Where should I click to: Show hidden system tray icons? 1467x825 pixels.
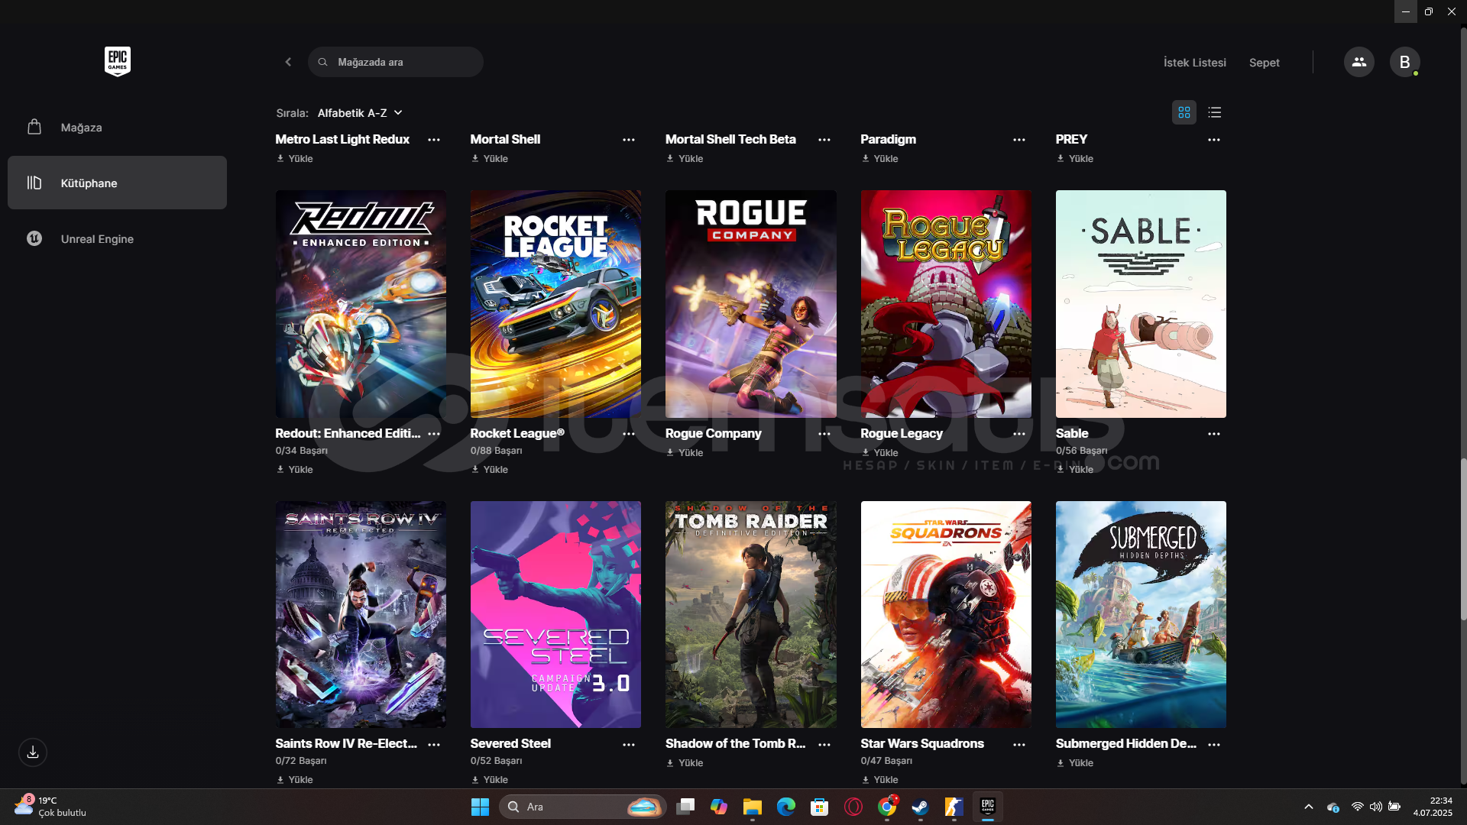[x=1309, y=807]
